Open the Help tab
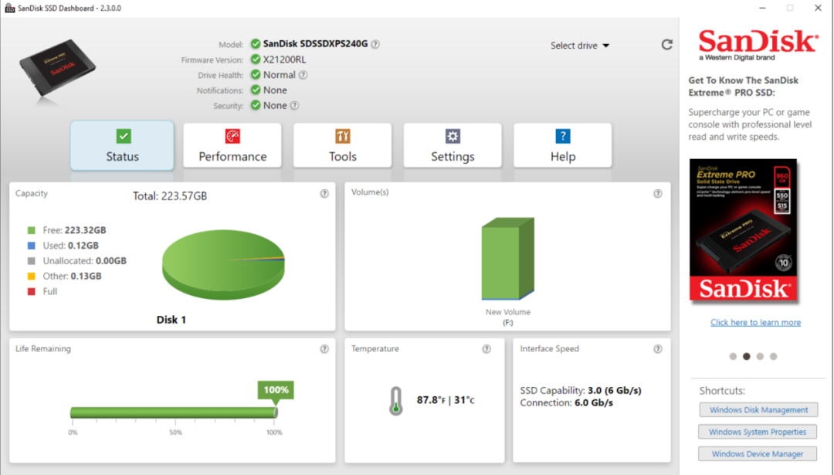This screenshot has width=834, height=475. click(563, 145)
